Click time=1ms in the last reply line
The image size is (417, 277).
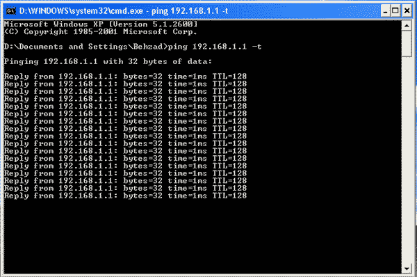[x=187, y=196]
